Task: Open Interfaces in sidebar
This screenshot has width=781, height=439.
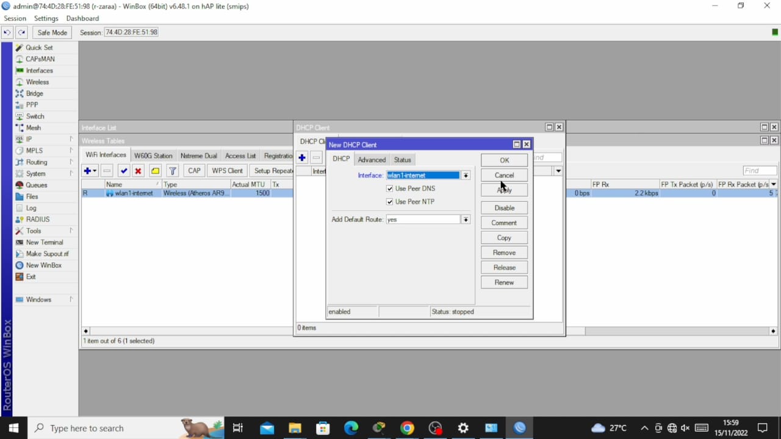Action: pyautogui.click(x=39, y=71)
